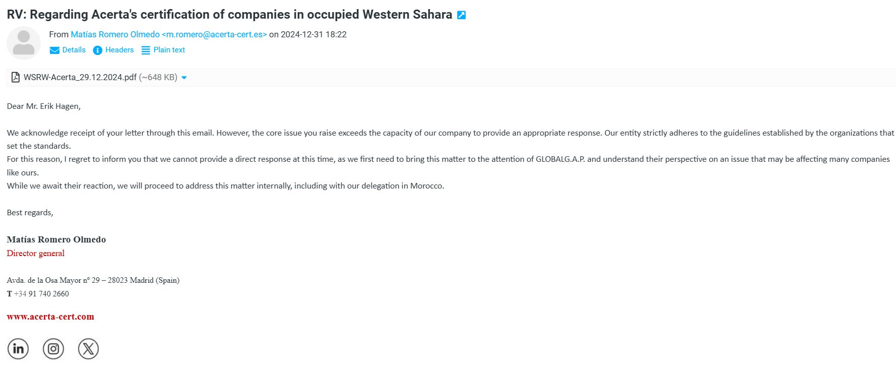Click the sender avatar placeholder
Viewport: 896px width, 371px height.
click(24, 43)
